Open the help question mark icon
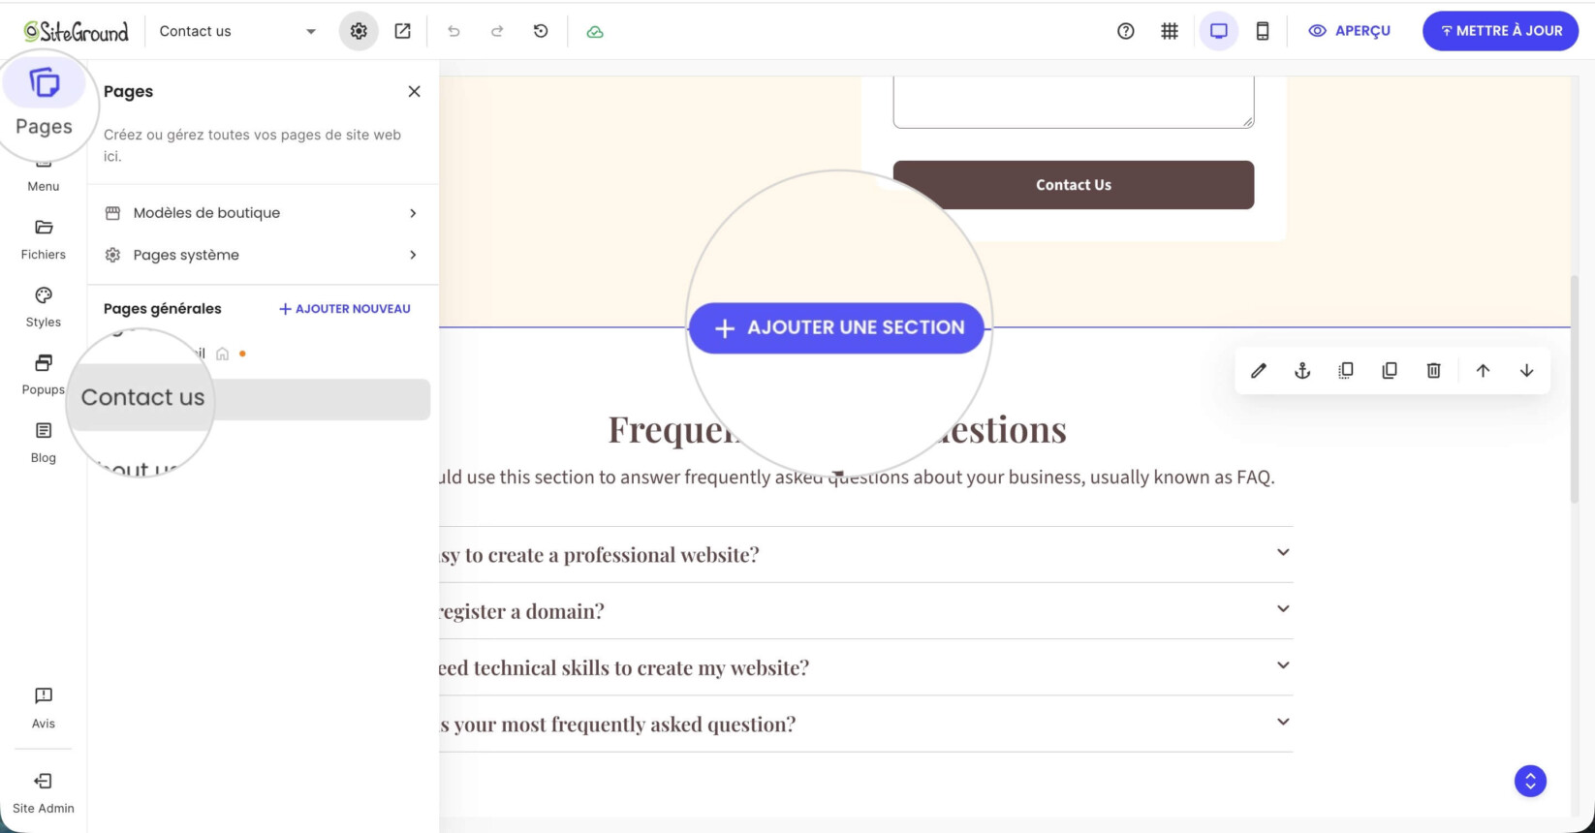Screen dimensions: 1595x833 coord(1125,31)
